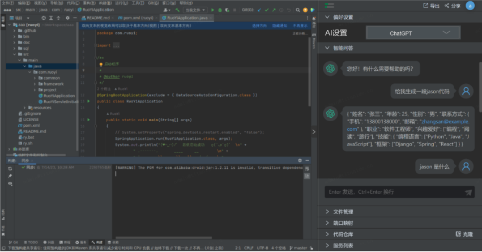Click the send paper-plane icon in chat

pyautogui.click(x=468, y=192)
